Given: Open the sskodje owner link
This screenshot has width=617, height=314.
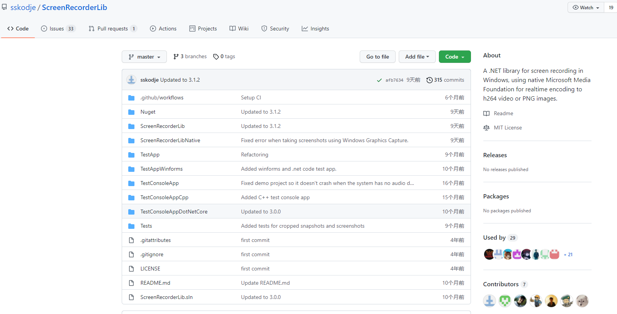Looking at the screenshot, I should pyautogui.click(x=23, y=7).
